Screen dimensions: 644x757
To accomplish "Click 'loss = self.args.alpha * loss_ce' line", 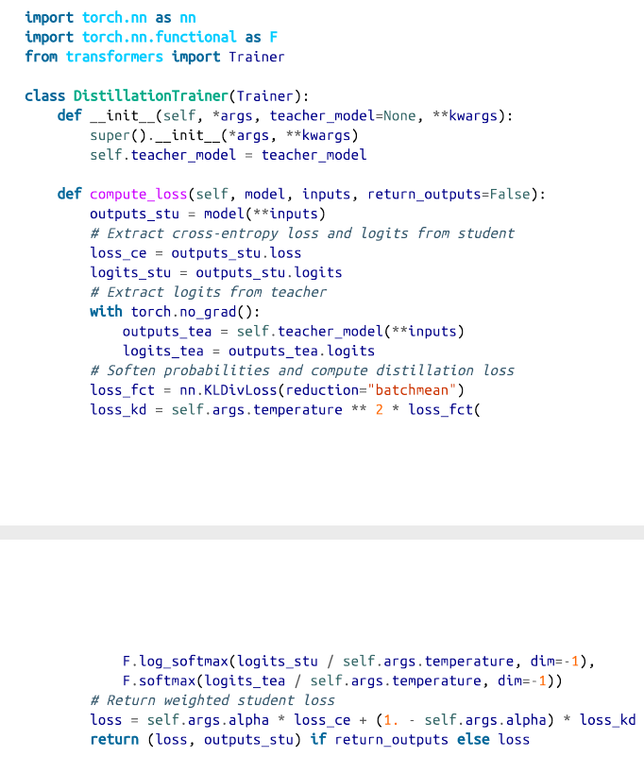I will (x=363, y=720).
